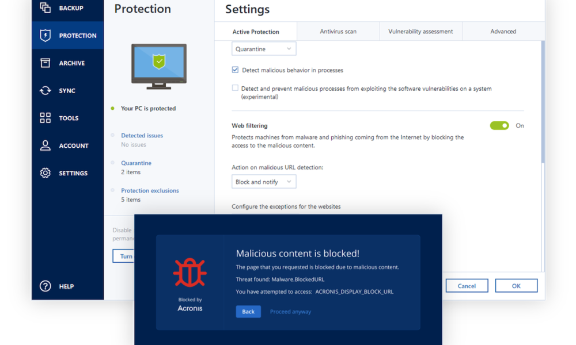The height and width of the screenshot is (345, 576).
Task: Open the Archive box icon
Action: point(46,63)
